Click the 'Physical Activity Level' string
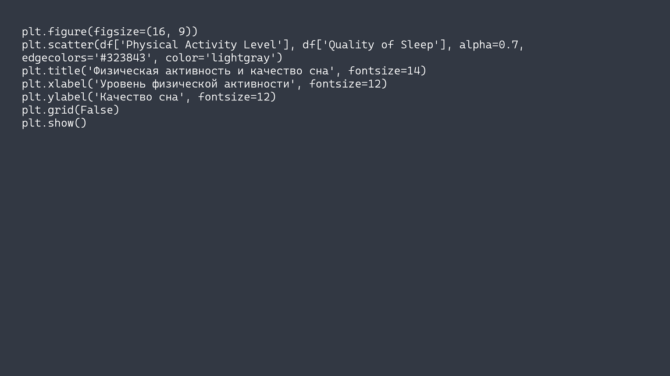This screenshot has width=670, height=376. tap(197, 45)
